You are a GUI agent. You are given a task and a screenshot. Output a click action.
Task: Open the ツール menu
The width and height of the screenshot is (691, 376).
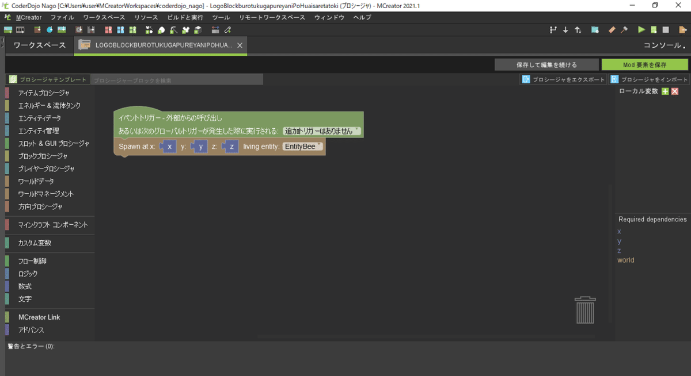click(221, 17)
